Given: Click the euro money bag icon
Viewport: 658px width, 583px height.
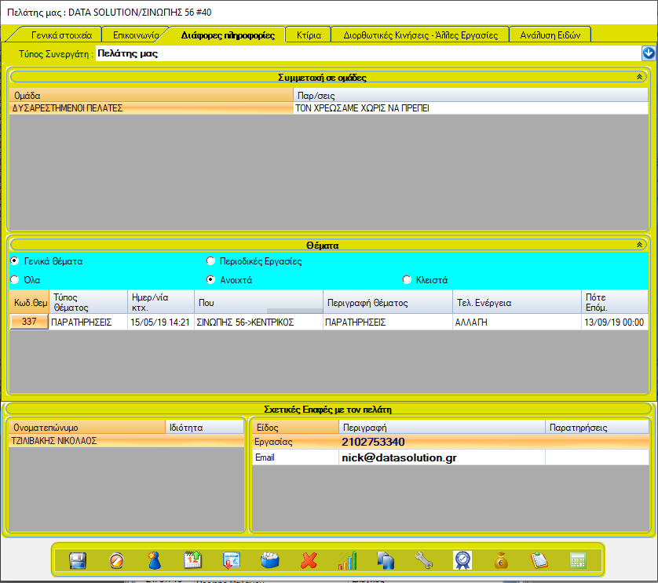Looking at the screenshot, I should tap(501, 560).
